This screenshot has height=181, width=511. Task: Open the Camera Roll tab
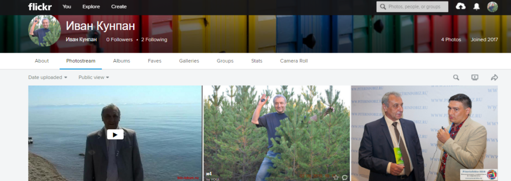(x=294, y=61)
